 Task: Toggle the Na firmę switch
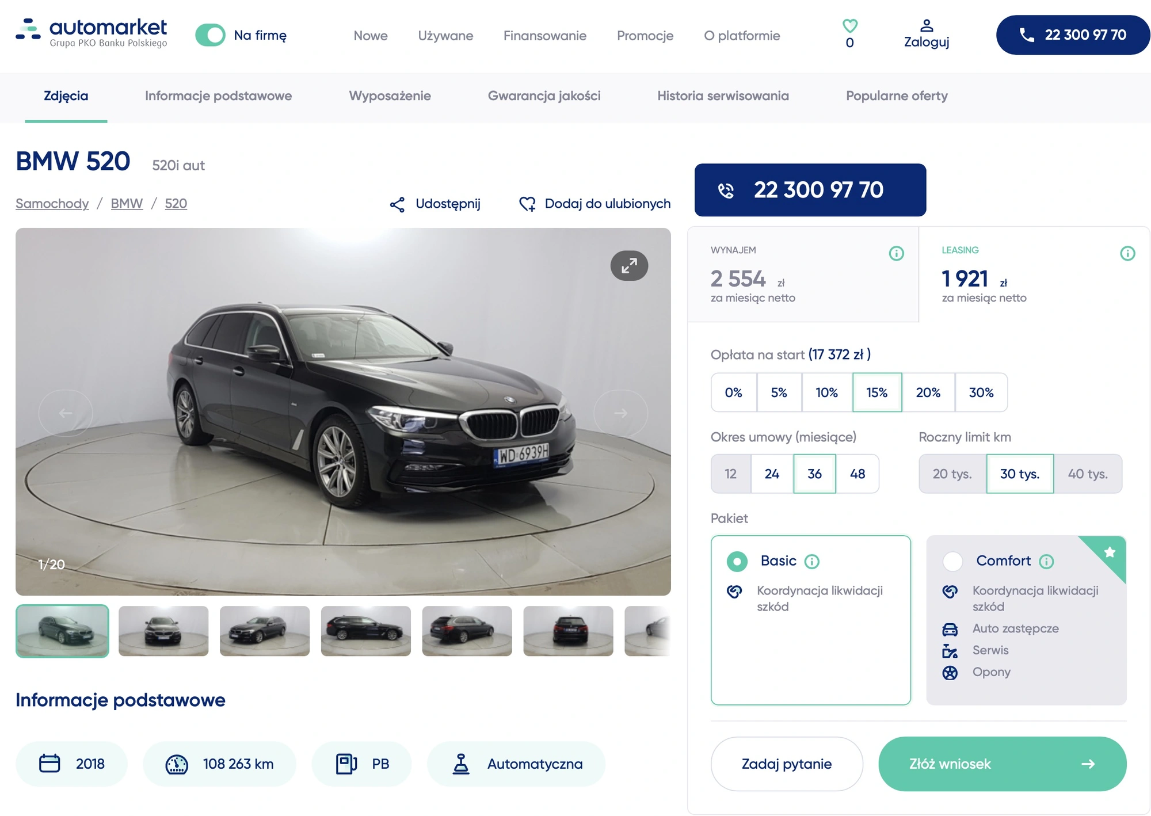tap(210, 35)
